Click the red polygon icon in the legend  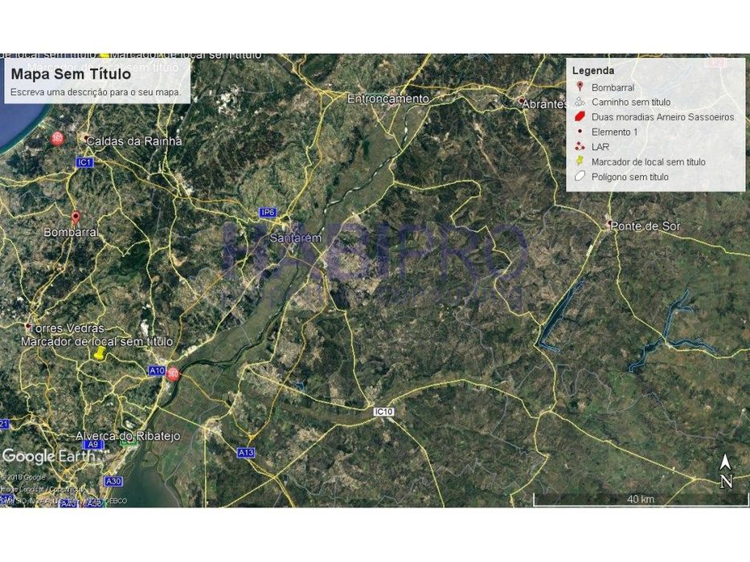580,116
